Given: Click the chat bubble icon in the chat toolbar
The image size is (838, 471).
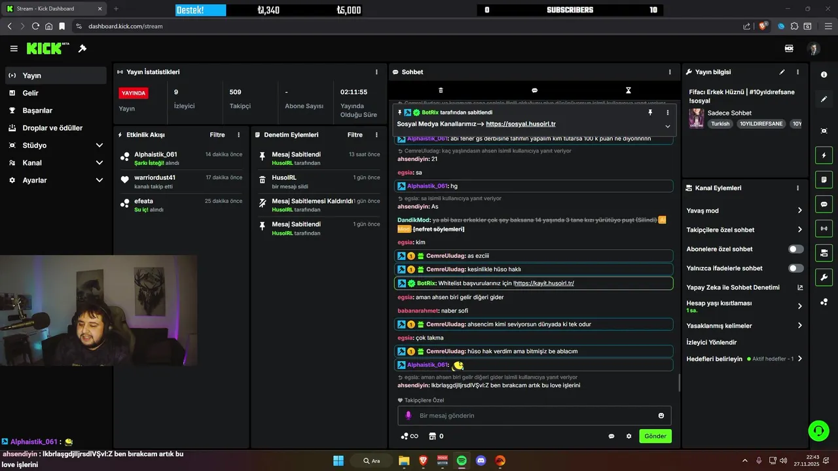Looking at the screenshot, I should 534,90.
